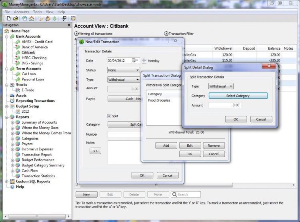Click the Transaction Filter arrow icon
This screenshot has width=300, height=222.
click(166, 34)
